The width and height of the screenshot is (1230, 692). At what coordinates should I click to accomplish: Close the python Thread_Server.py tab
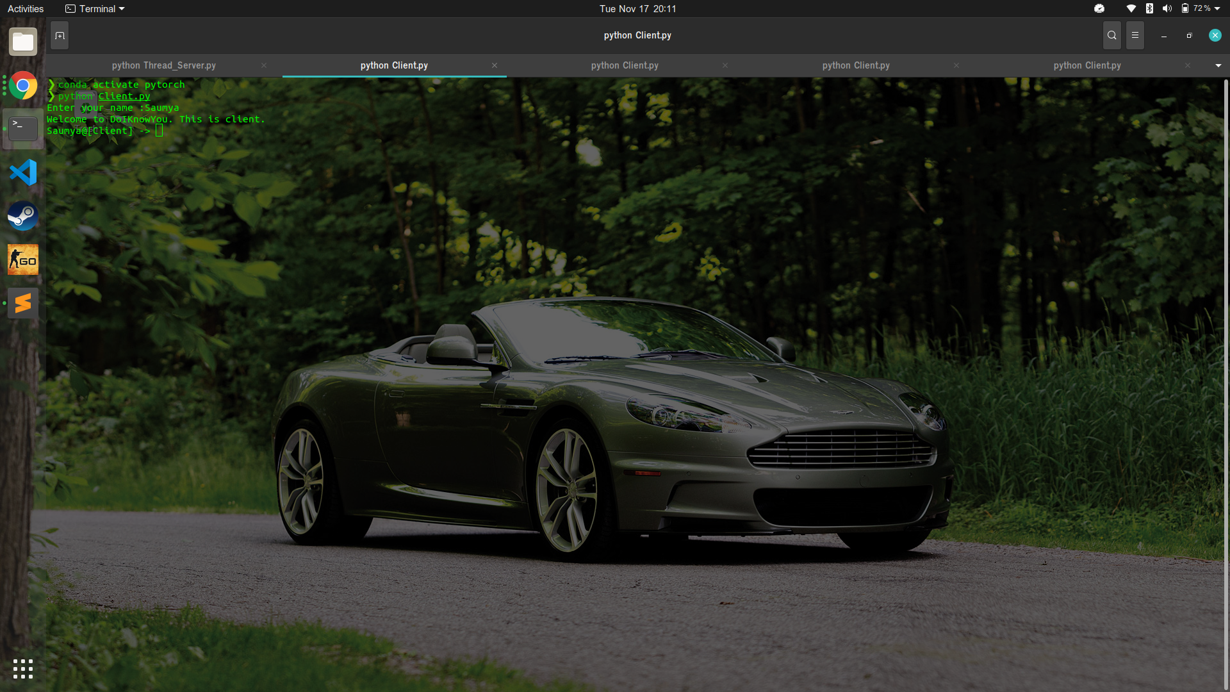pos(264,65)
